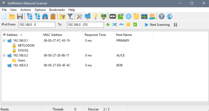The height and width of the screenshot is (111, 209).
Task: Pause scanning with the pause icon
Action: point(176,25)
